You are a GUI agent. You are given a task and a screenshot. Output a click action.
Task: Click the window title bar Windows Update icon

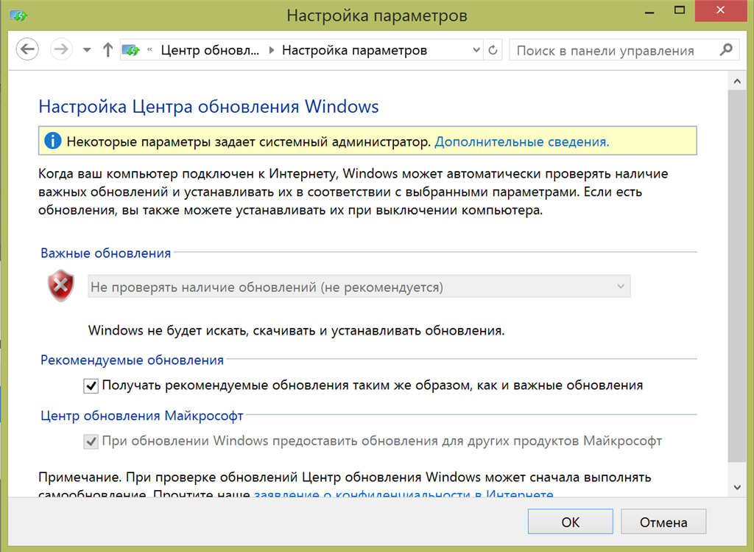pyautogui.click(x=18, y=16)
